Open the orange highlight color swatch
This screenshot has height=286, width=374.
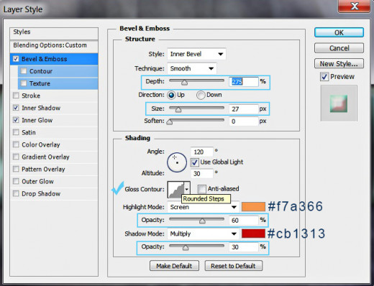click(x=253, y=207)
